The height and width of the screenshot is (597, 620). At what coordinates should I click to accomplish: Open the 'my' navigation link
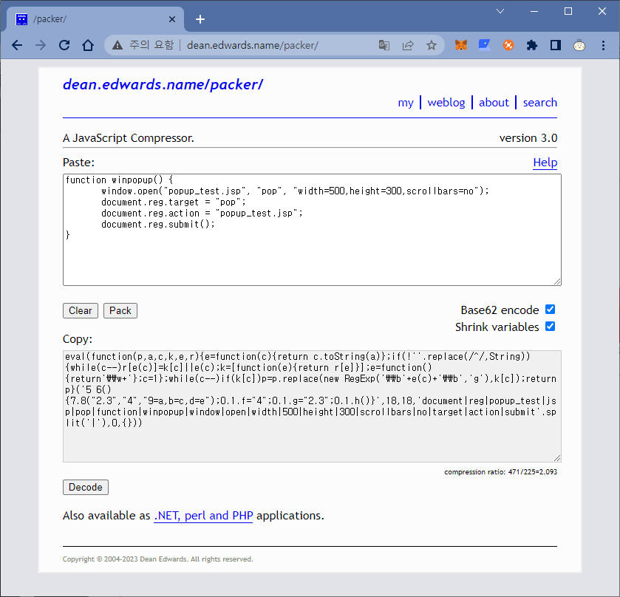point(405,103)
